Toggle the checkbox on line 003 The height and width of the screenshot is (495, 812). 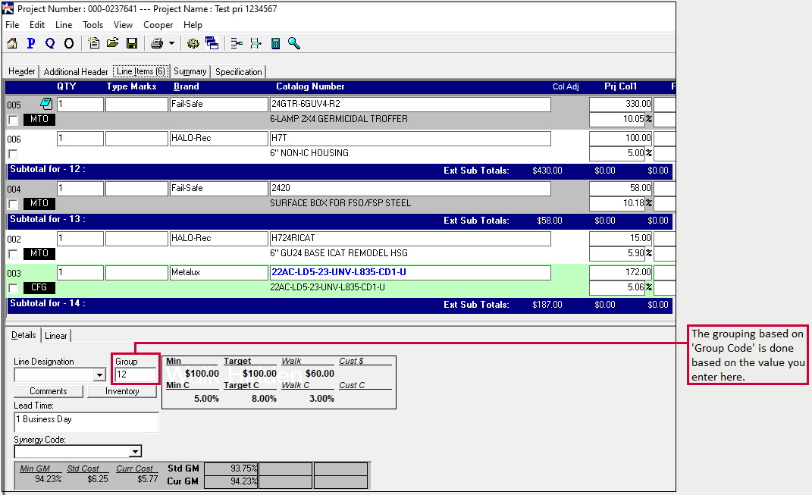[x=14, y=288]
